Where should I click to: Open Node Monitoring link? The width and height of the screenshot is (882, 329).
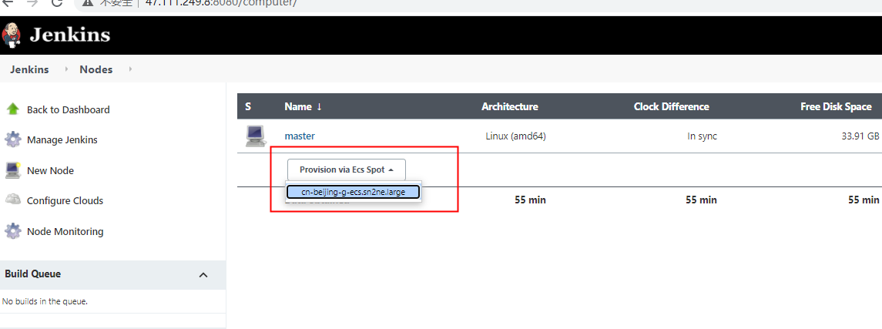65,231
